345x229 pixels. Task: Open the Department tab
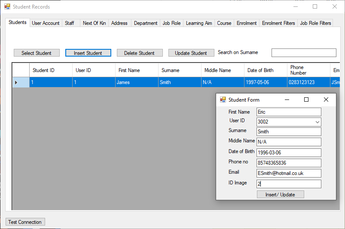(146, 23)
